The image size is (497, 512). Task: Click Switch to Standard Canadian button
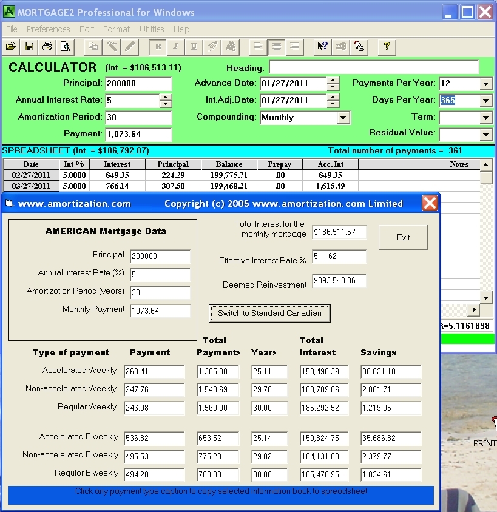pyautogui.click(x=269, y=313)
